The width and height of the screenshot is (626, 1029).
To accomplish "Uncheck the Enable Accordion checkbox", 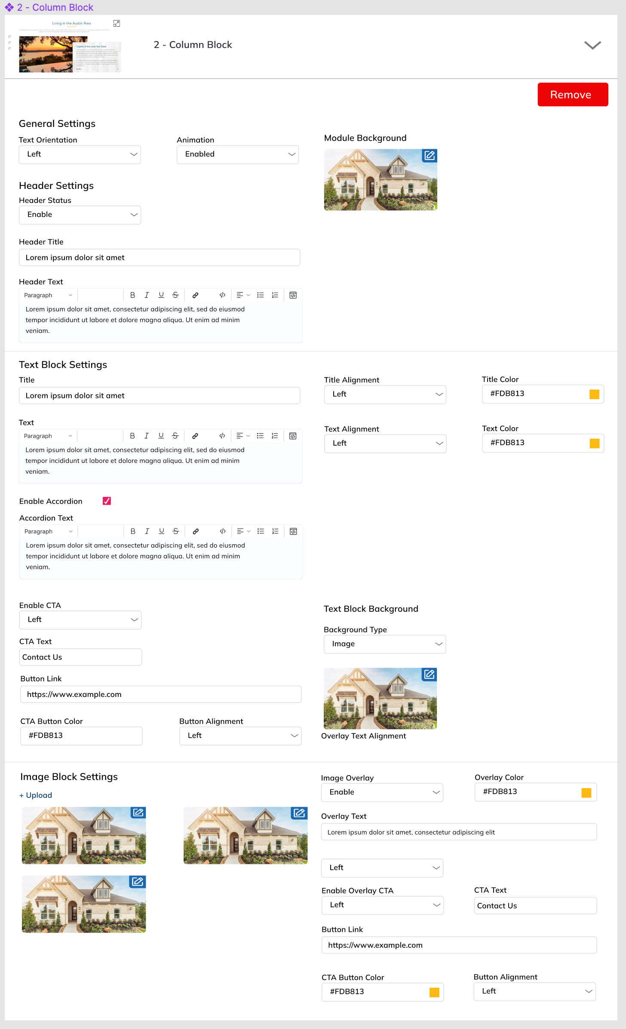I will (107, 501).
